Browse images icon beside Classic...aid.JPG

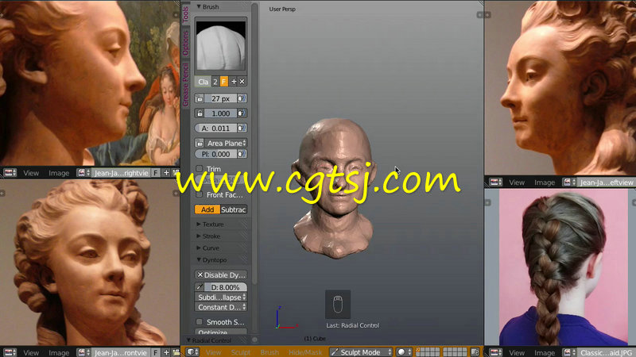point(569,352)
